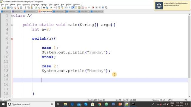Toggle Synchronize horizontal scrolling icon
Viewport: 191px width, 107px height.
pos(62,7)
